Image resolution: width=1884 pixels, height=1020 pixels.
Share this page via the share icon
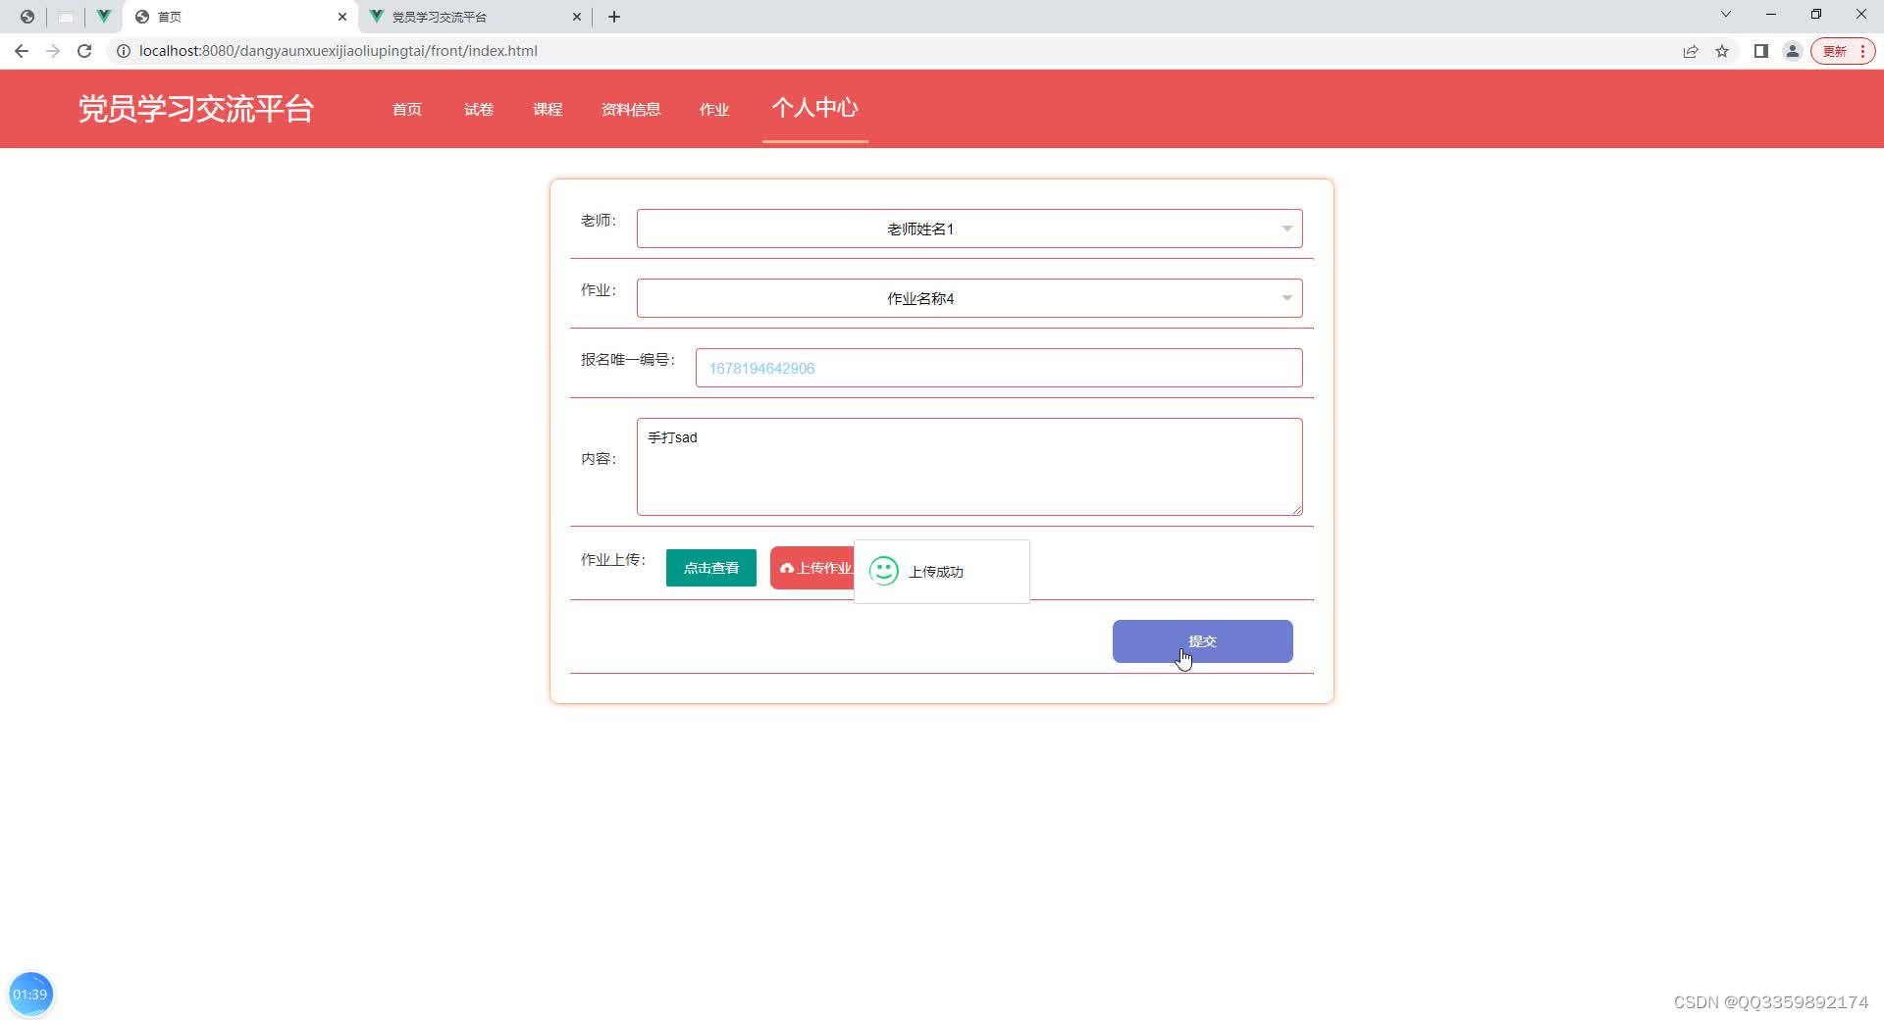(1691, 51)
